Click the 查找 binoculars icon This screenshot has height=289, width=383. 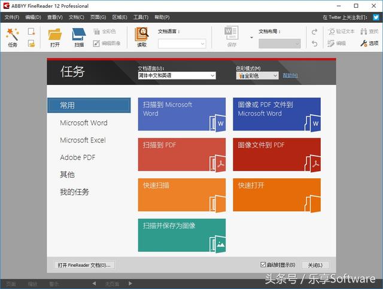pyautogui.click(x=364, y=31)
